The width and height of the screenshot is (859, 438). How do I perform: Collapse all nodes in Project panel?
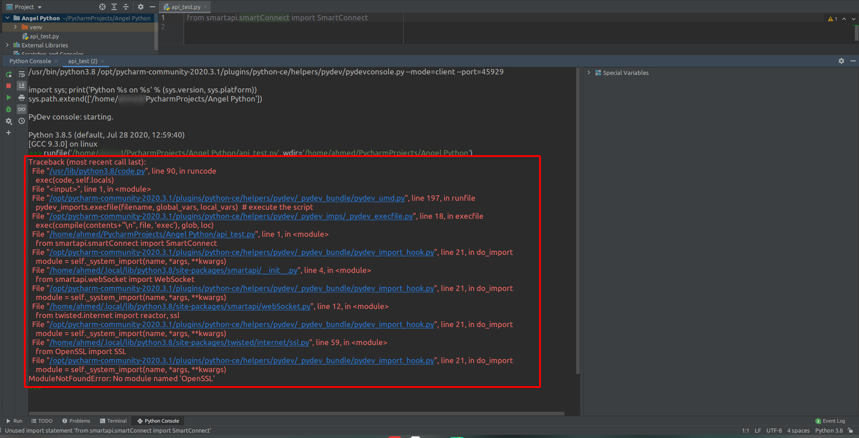click(x=126, y=7)
